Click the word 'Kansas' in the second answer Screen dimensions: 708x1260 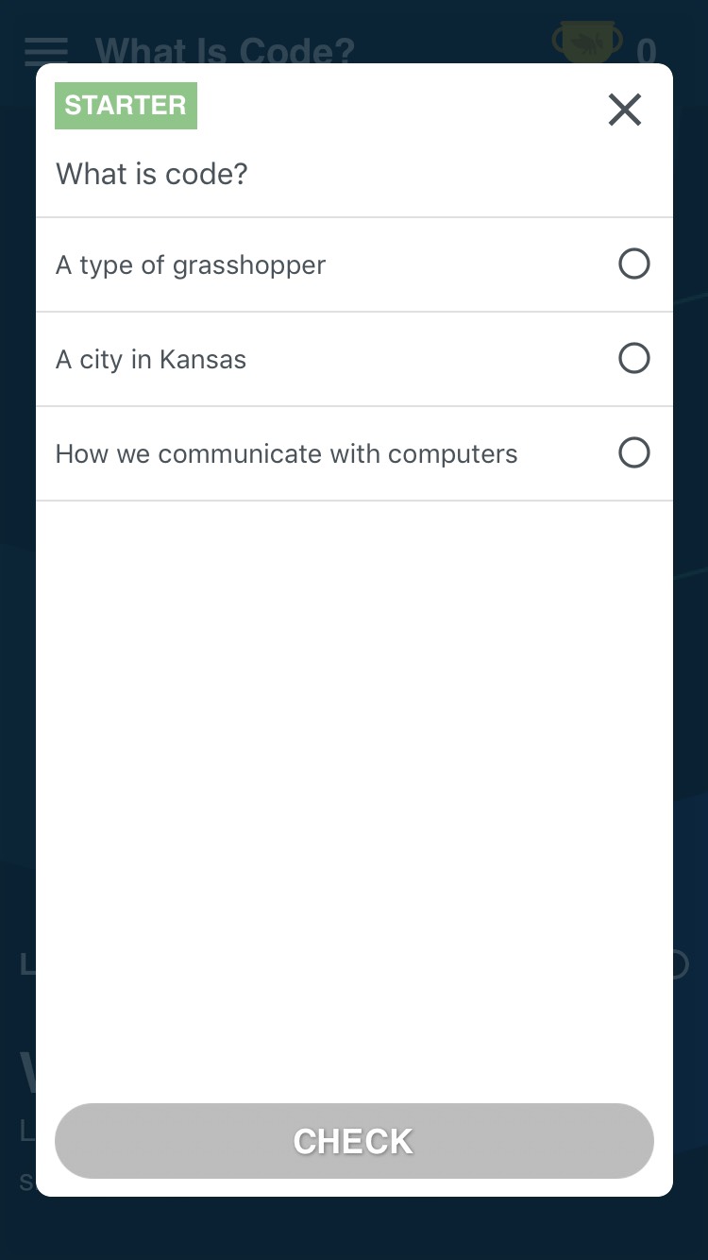click(203, 360)
